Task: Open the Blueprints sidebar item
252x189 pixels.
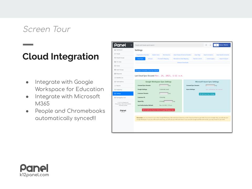Action: tap(123, 73)
